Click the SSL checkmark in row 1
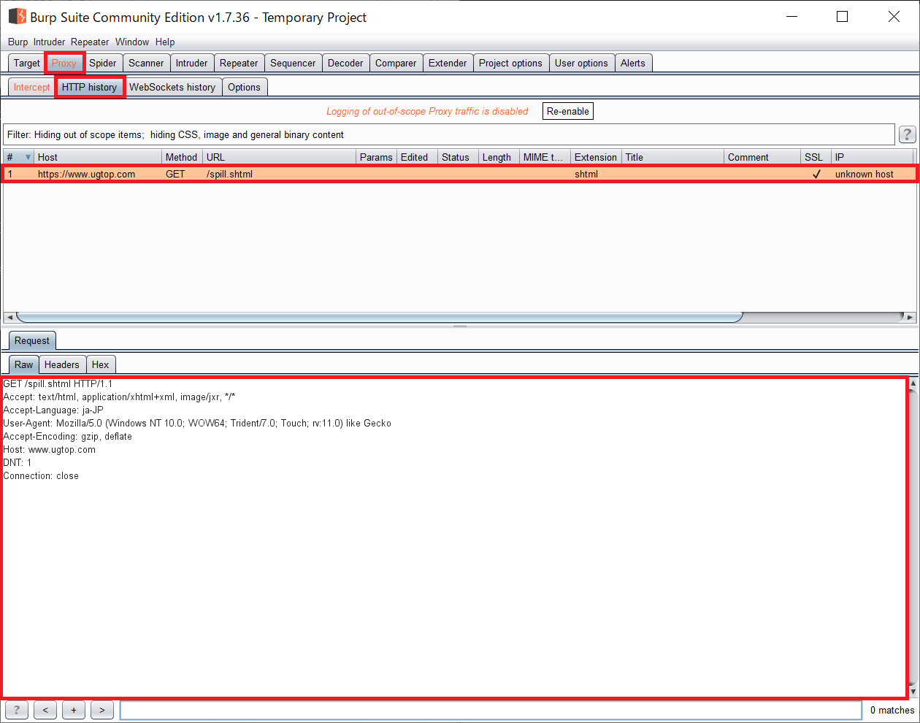 (x=816, y=174)
